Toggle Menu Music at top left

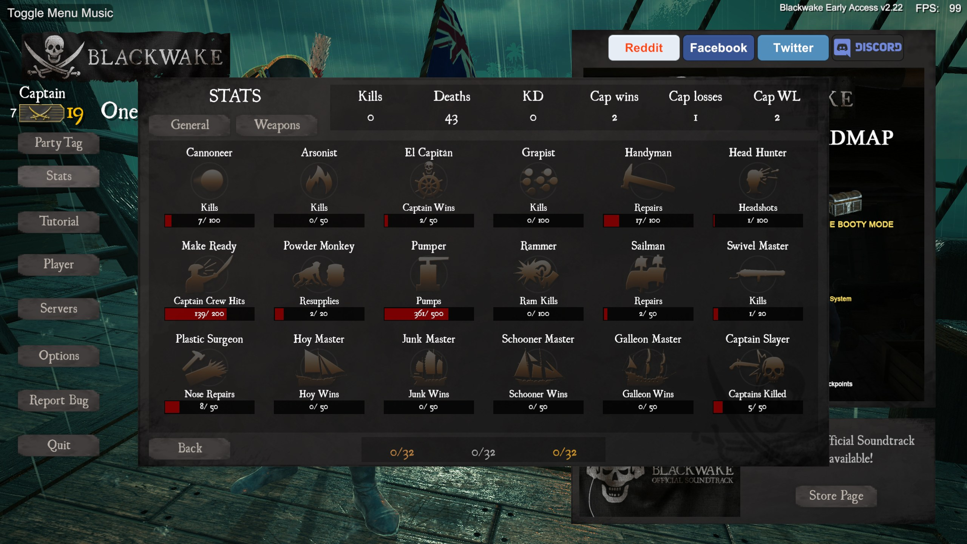click(60, 13)
